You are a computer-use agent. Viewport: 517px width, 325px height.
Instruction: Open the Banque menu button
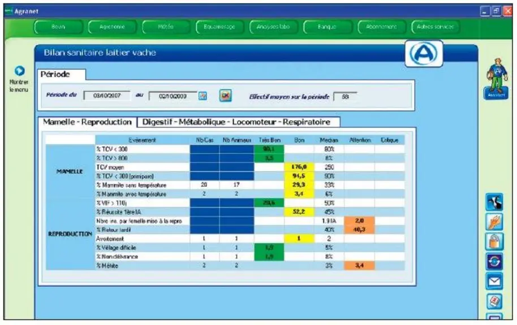(x=328, y=27)
